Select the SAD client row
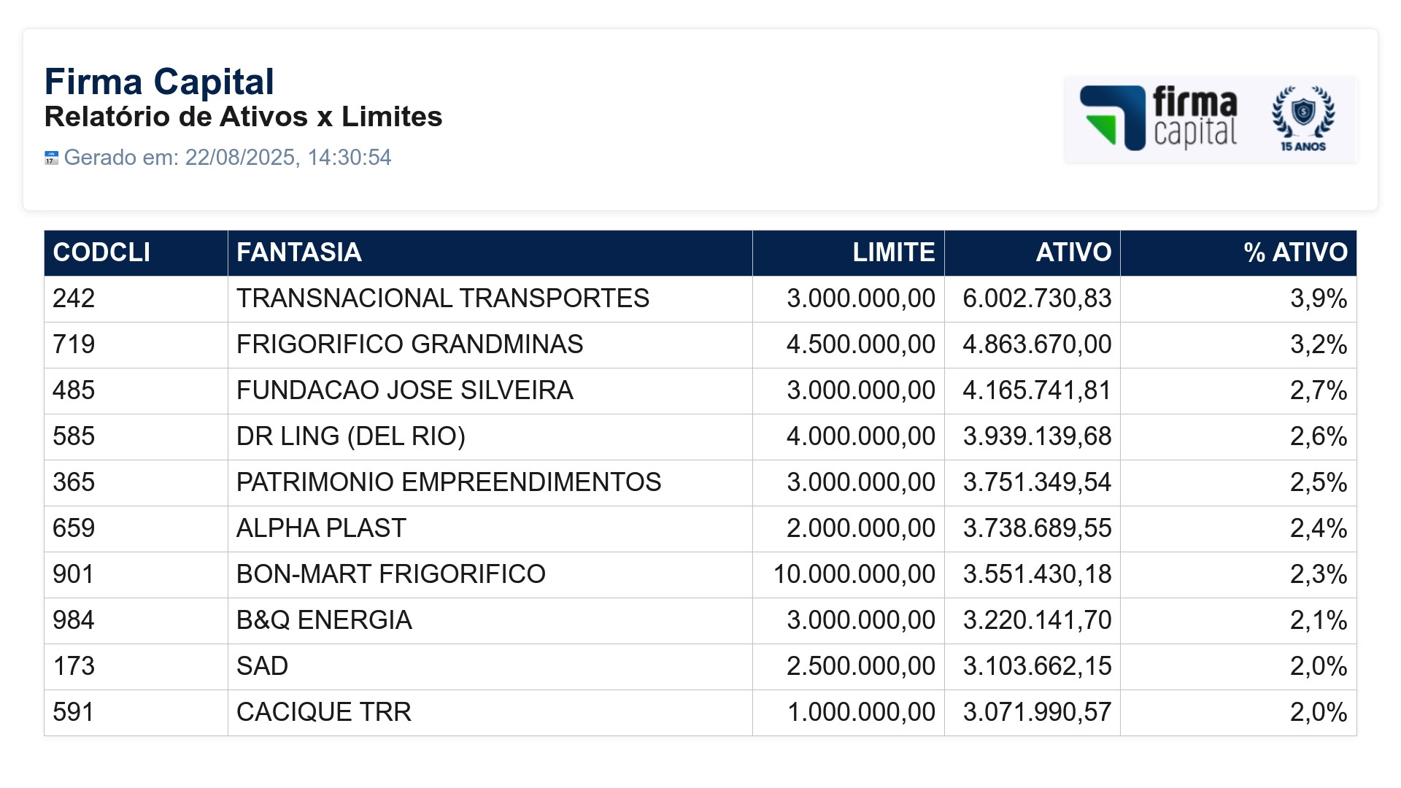Image resolution: width=1401 pixels, height=788 pixels. tap(700, 666)
